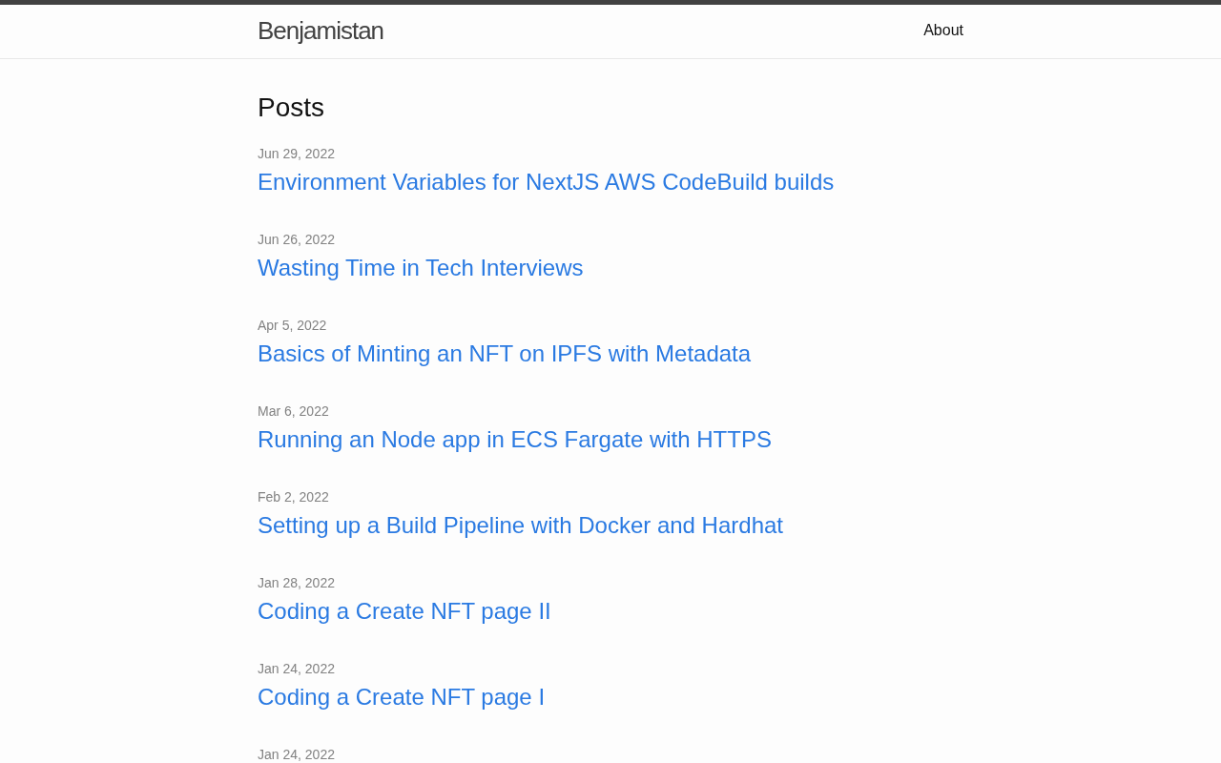
Task: Click the Posts heading
Action: pyautogui.click(x=291, y=108)
